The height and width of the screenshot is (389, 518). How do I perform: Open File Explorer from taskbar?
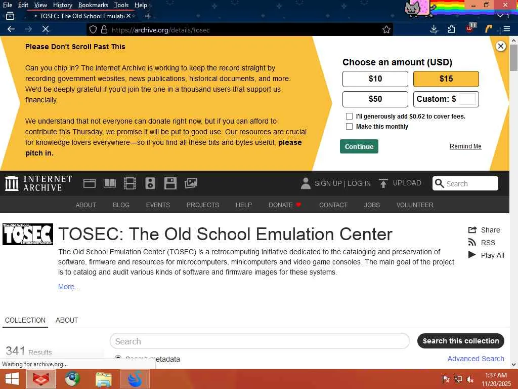[104, 379]
